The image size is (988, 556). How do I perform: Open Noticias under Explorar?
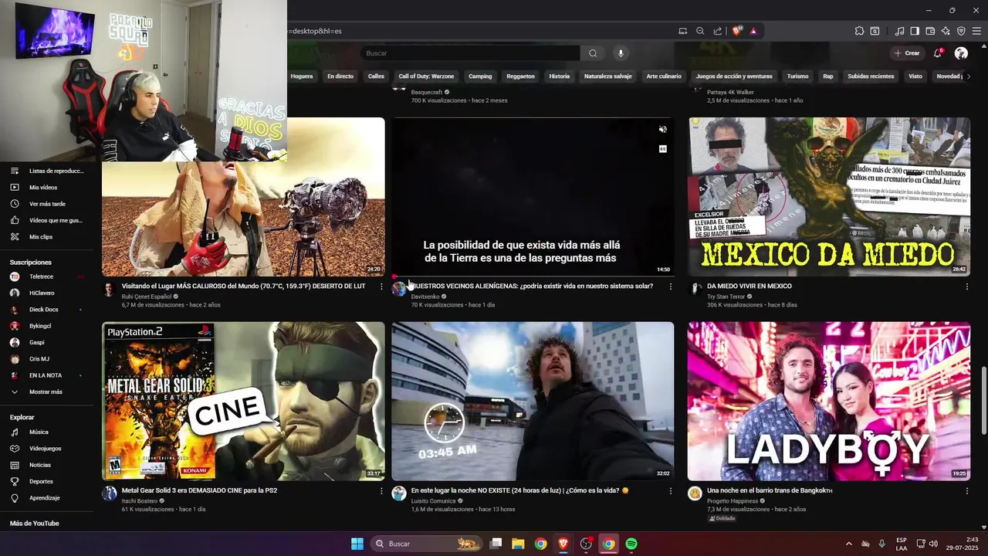click(40, 465)
